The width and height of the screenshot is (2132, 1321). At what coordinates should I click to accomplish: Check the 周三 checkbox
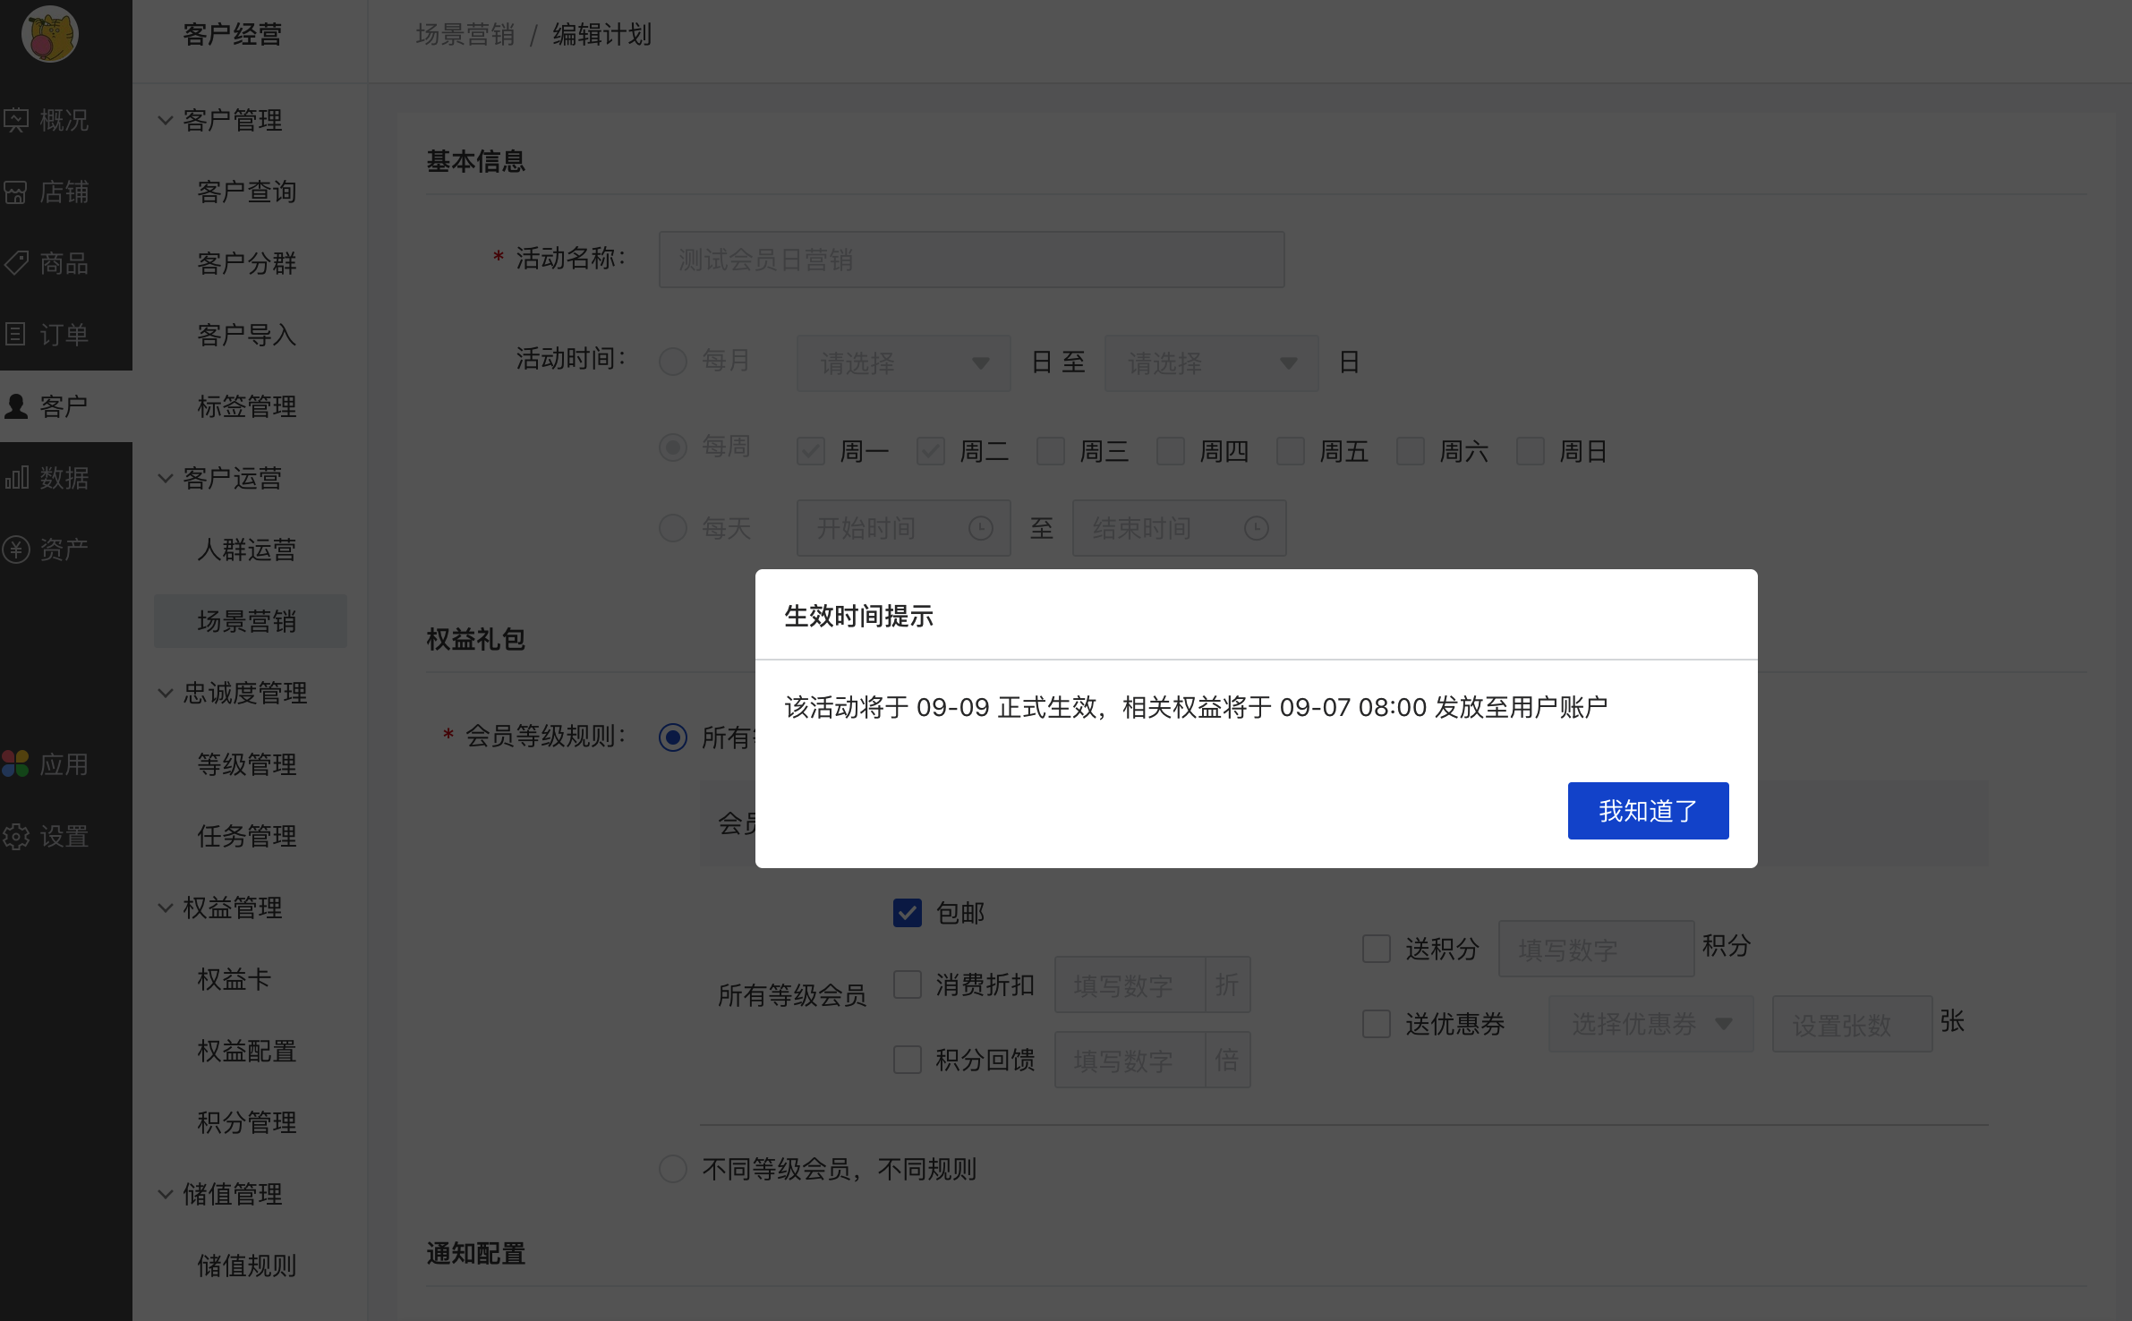click(x=1051, y=451)
